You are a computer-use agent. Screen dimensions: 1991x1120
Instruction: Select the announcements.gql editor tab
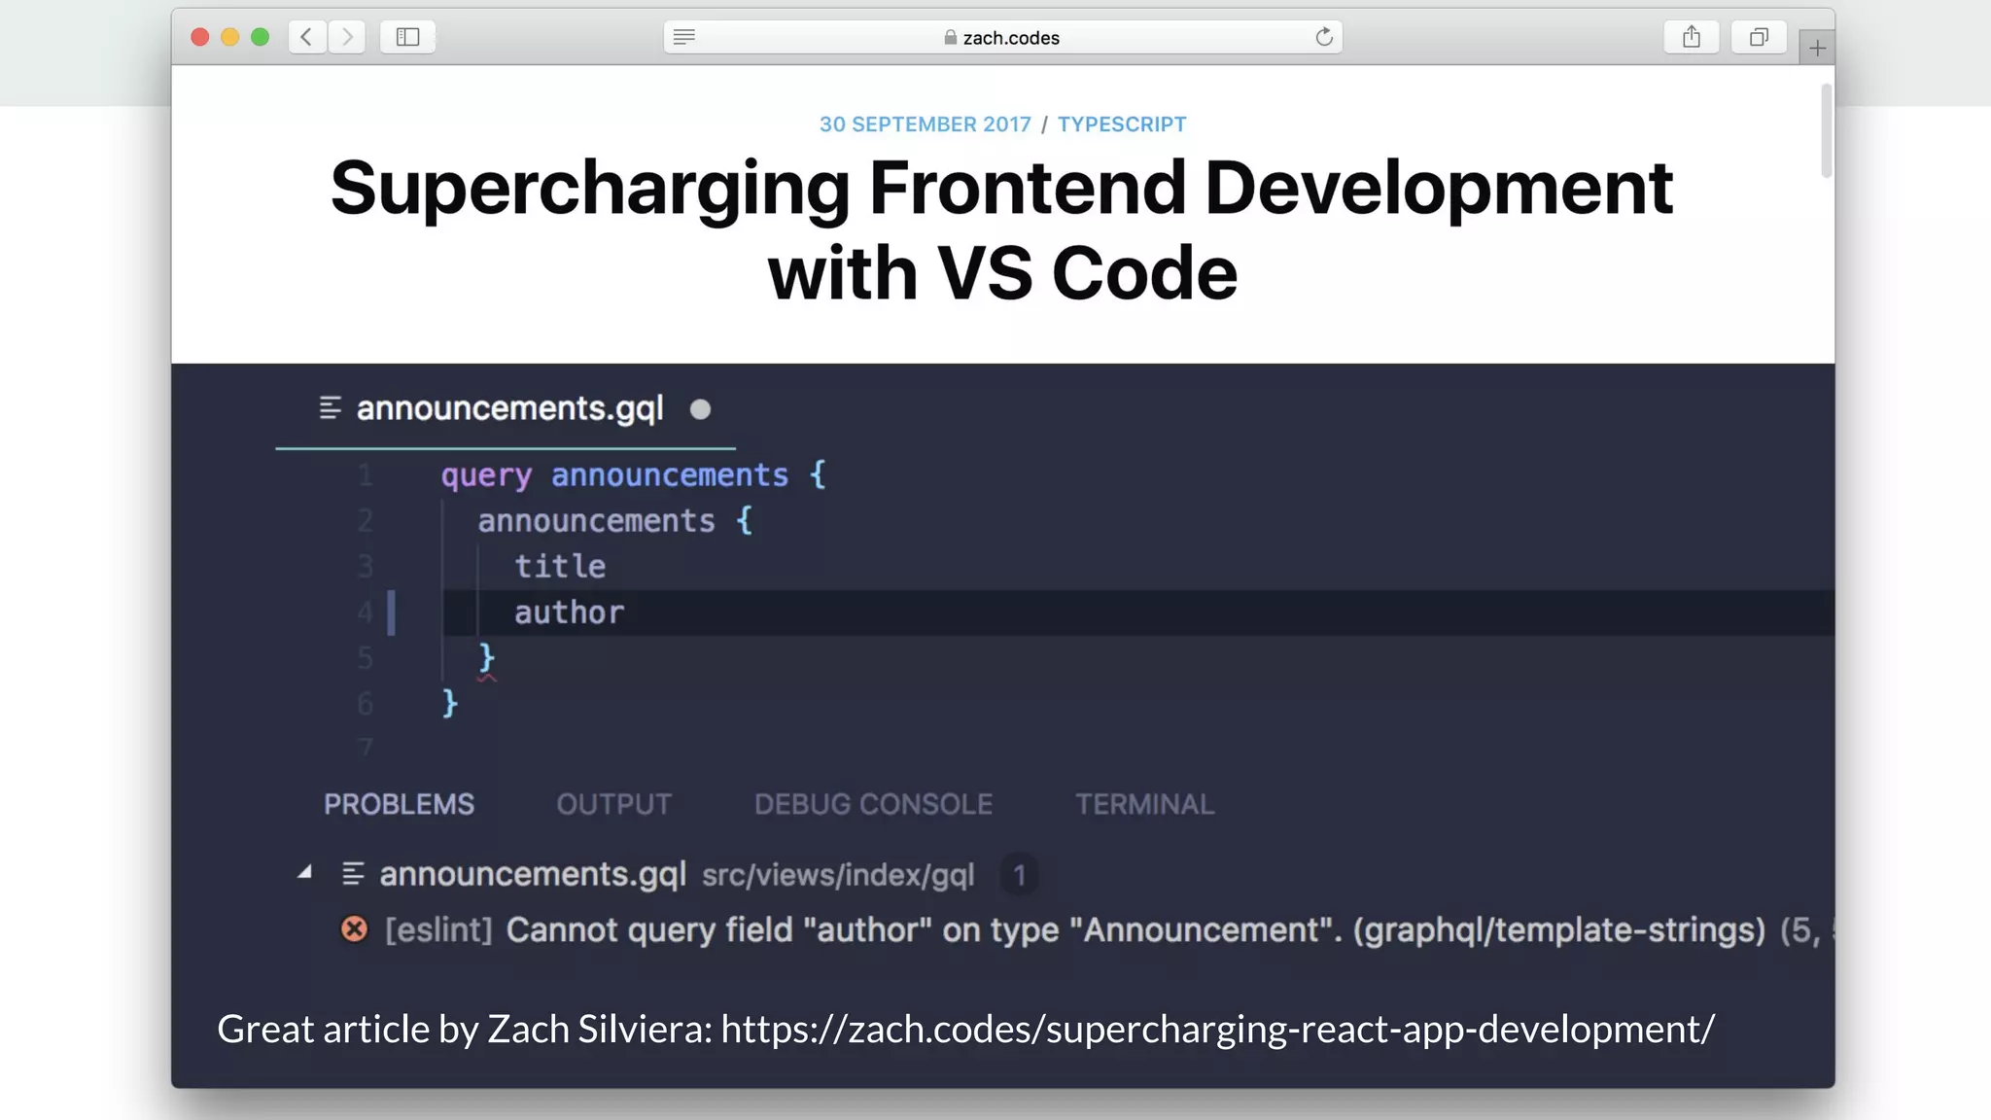506,409
